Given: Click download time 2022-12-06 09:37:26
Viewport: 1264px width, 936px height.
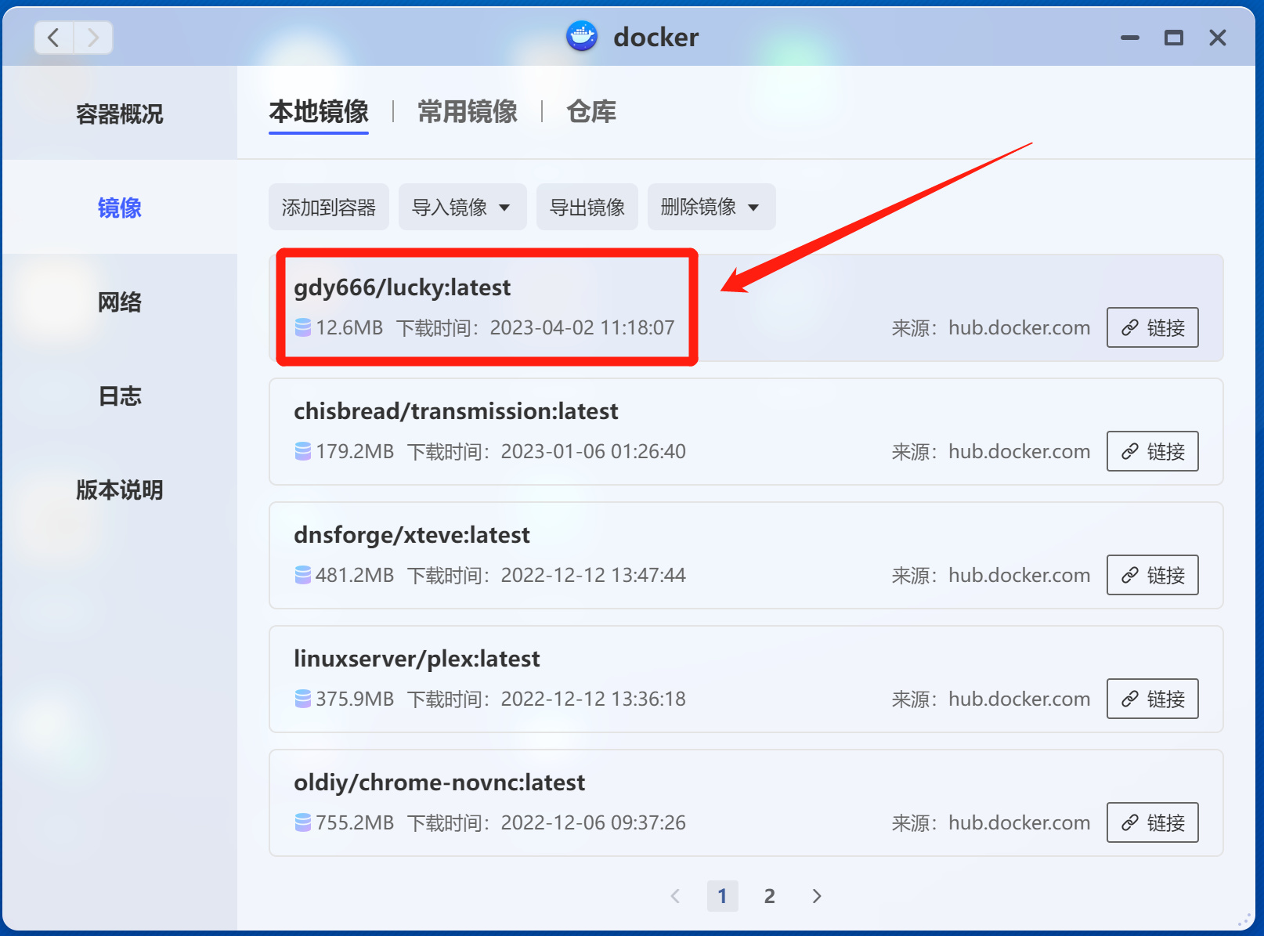Looking at the screenshot, I should pos(594,822).
